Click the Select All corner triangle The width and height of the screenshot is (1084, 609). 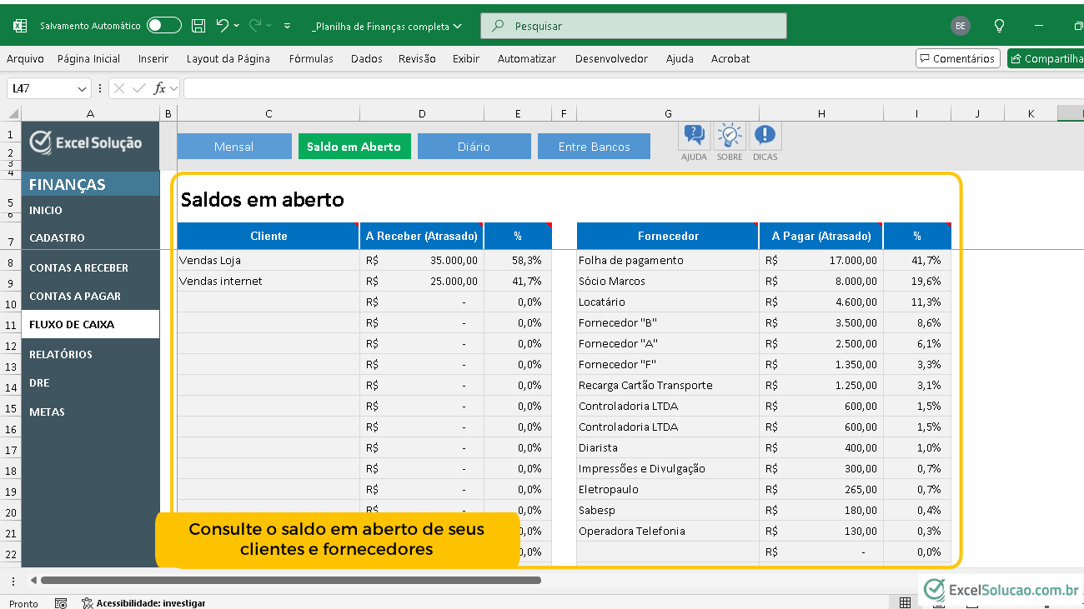pyautogui.click(x=14, y=114)
